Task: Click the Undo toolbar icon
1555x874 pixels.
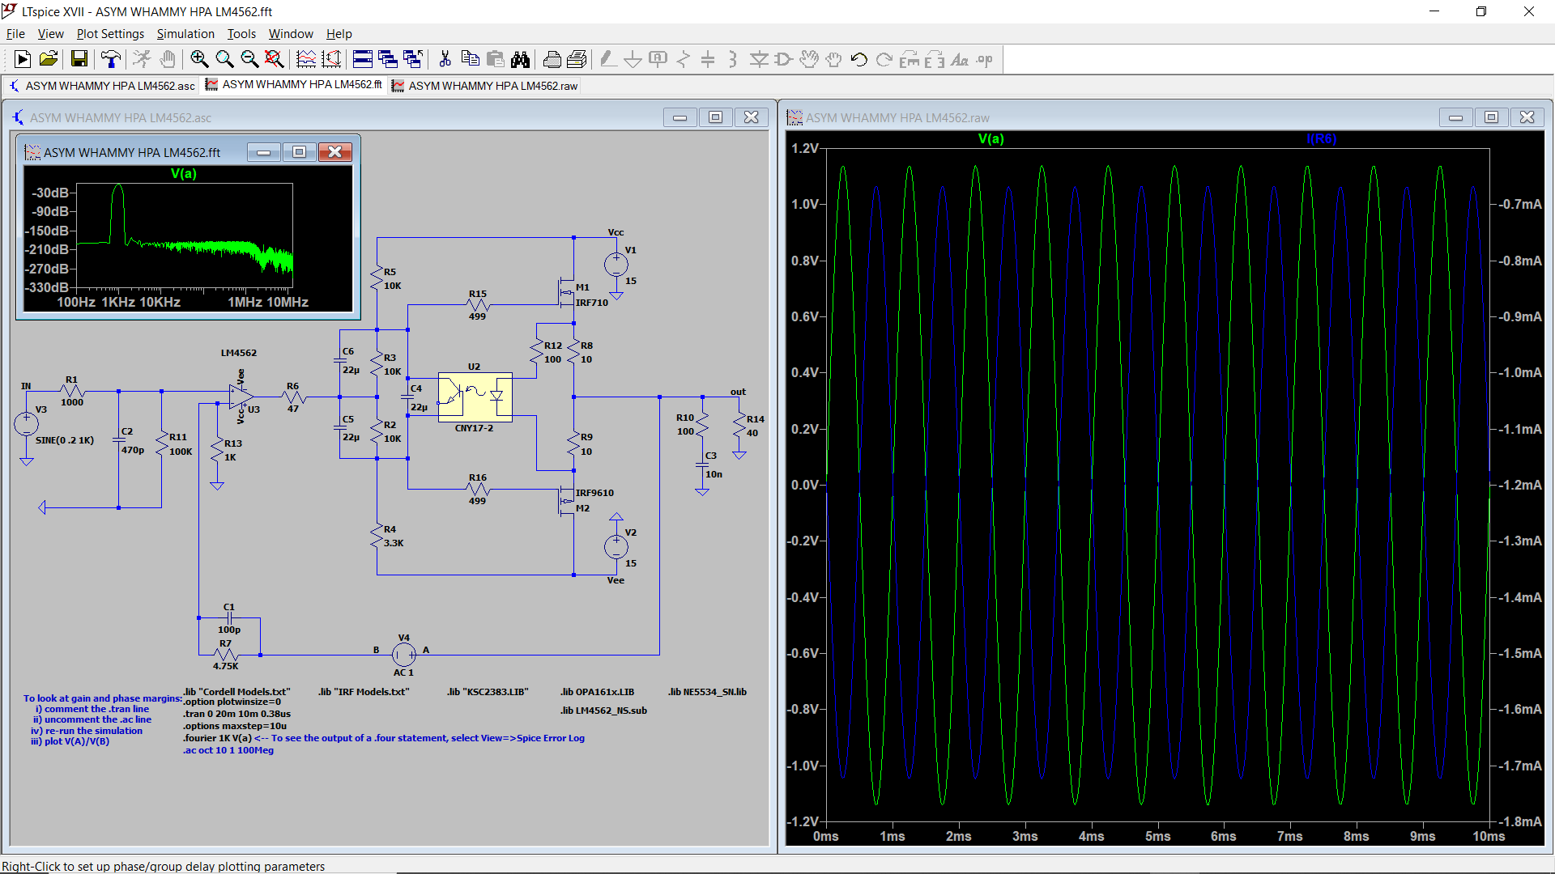Action: pos(859,59)
